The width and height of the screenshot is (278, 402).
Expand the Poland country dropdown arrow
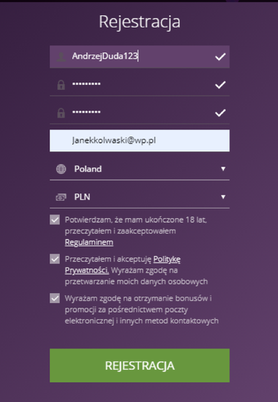pos(223,169)
